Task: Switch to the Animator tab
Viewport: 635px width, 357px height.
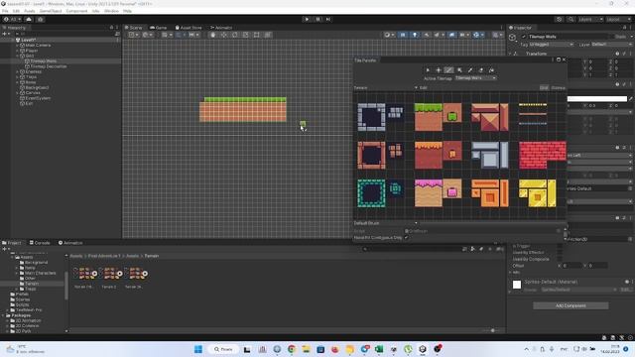Action: coord(221,28)
